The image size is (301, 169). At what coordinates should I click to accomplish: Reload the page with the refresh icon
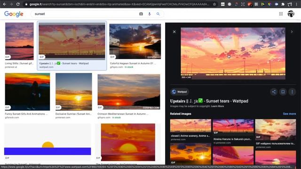click(18, 4)
